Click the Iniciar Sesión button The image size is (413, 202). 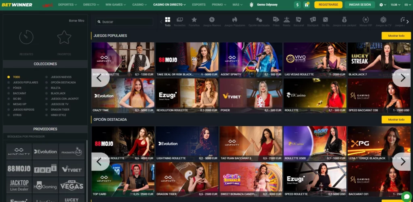coord(360,5)
